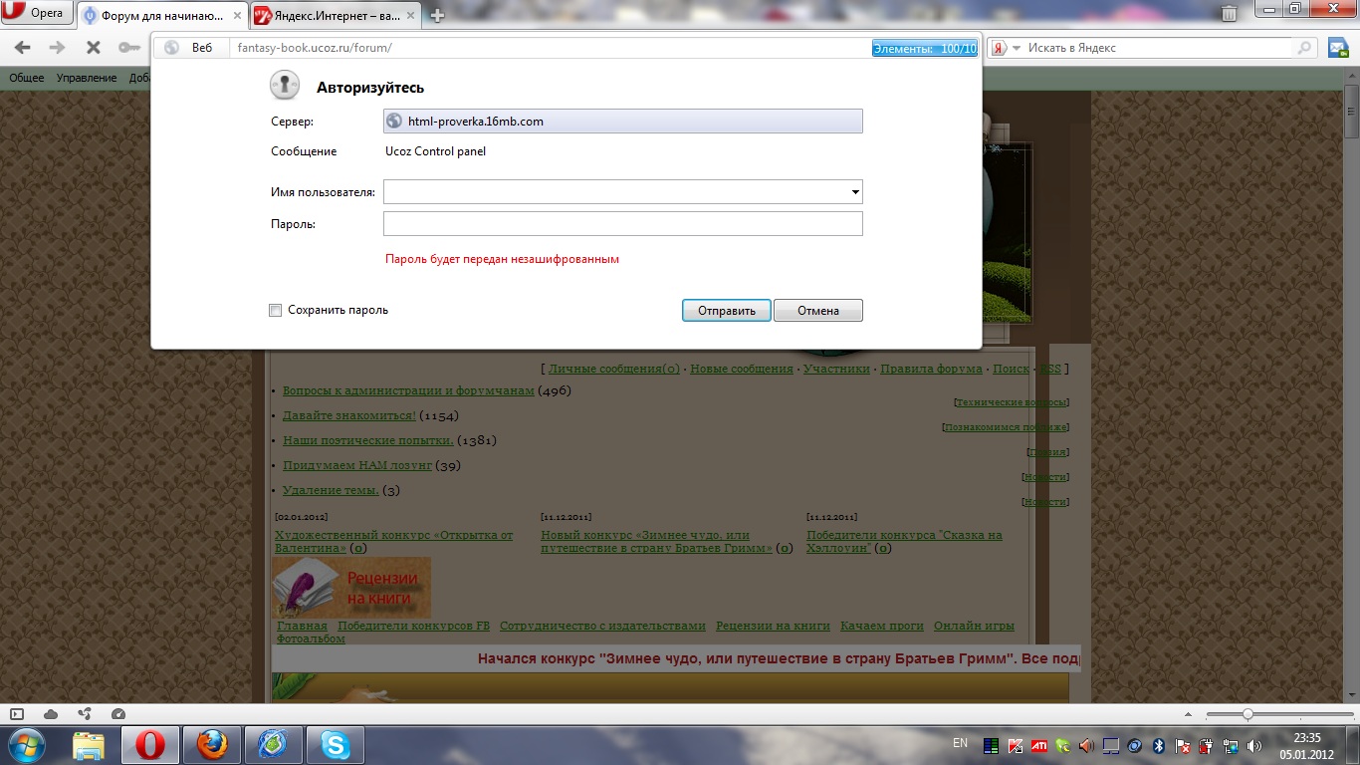This screenshot has width=1360, height=765.
Task: Click the Пароль input field
Action: tap(622, 224)
